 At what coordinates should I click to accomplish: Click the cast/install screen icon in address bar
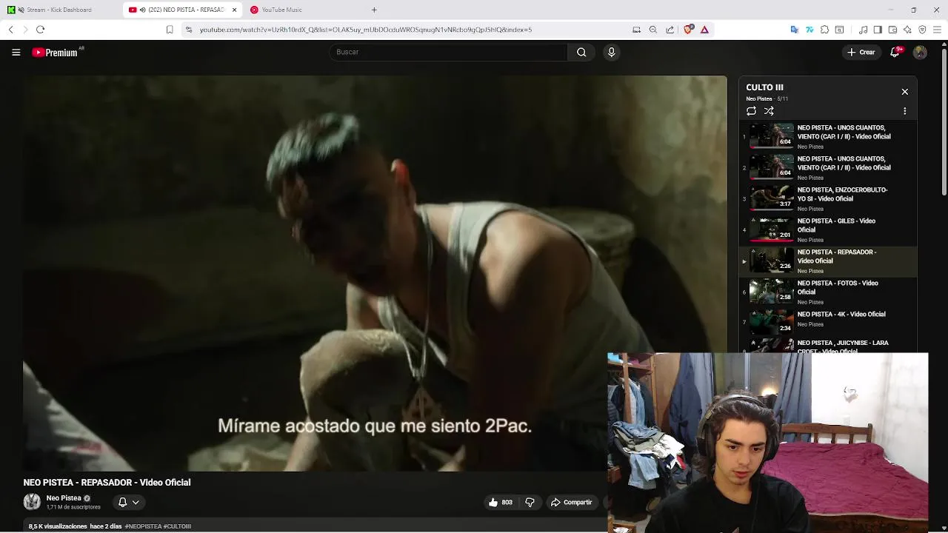click(x=636, y=30)
